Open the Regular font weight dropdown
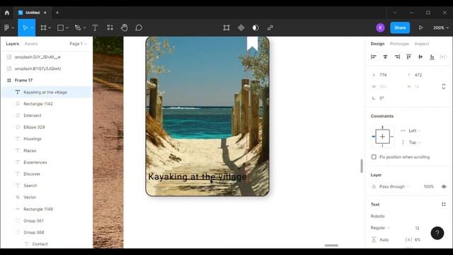 click(x=380, y=228)
